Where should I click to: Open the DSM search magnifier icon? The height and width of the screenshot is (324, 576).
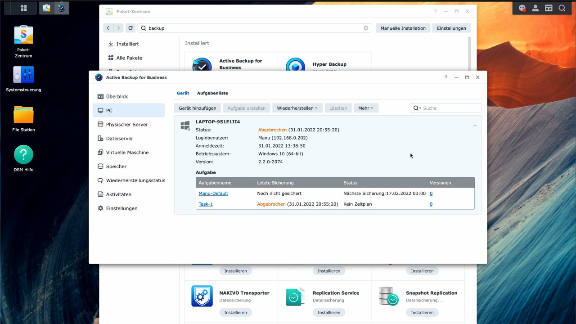click(562, 8)
